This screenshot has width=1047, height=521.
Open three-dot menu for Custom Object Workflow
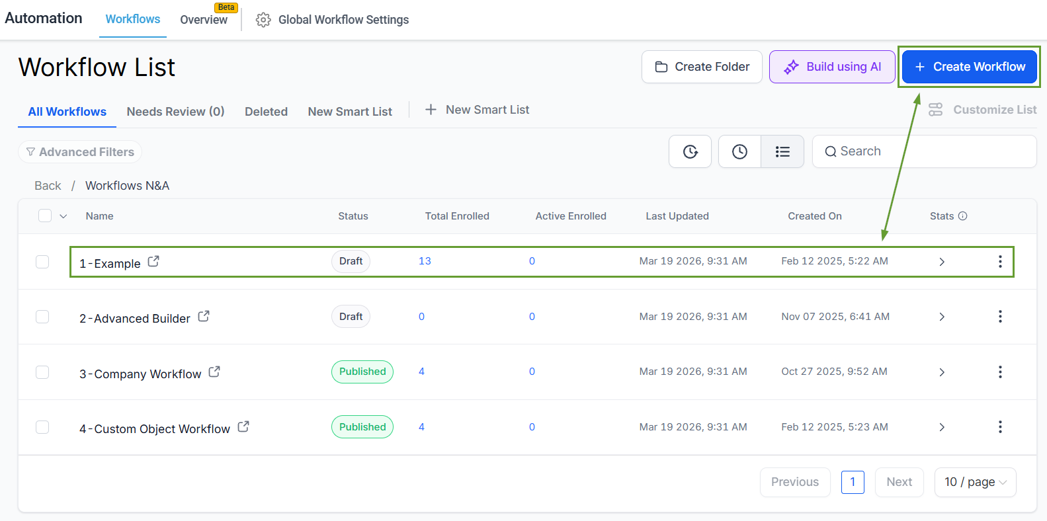tap(999, 427)
